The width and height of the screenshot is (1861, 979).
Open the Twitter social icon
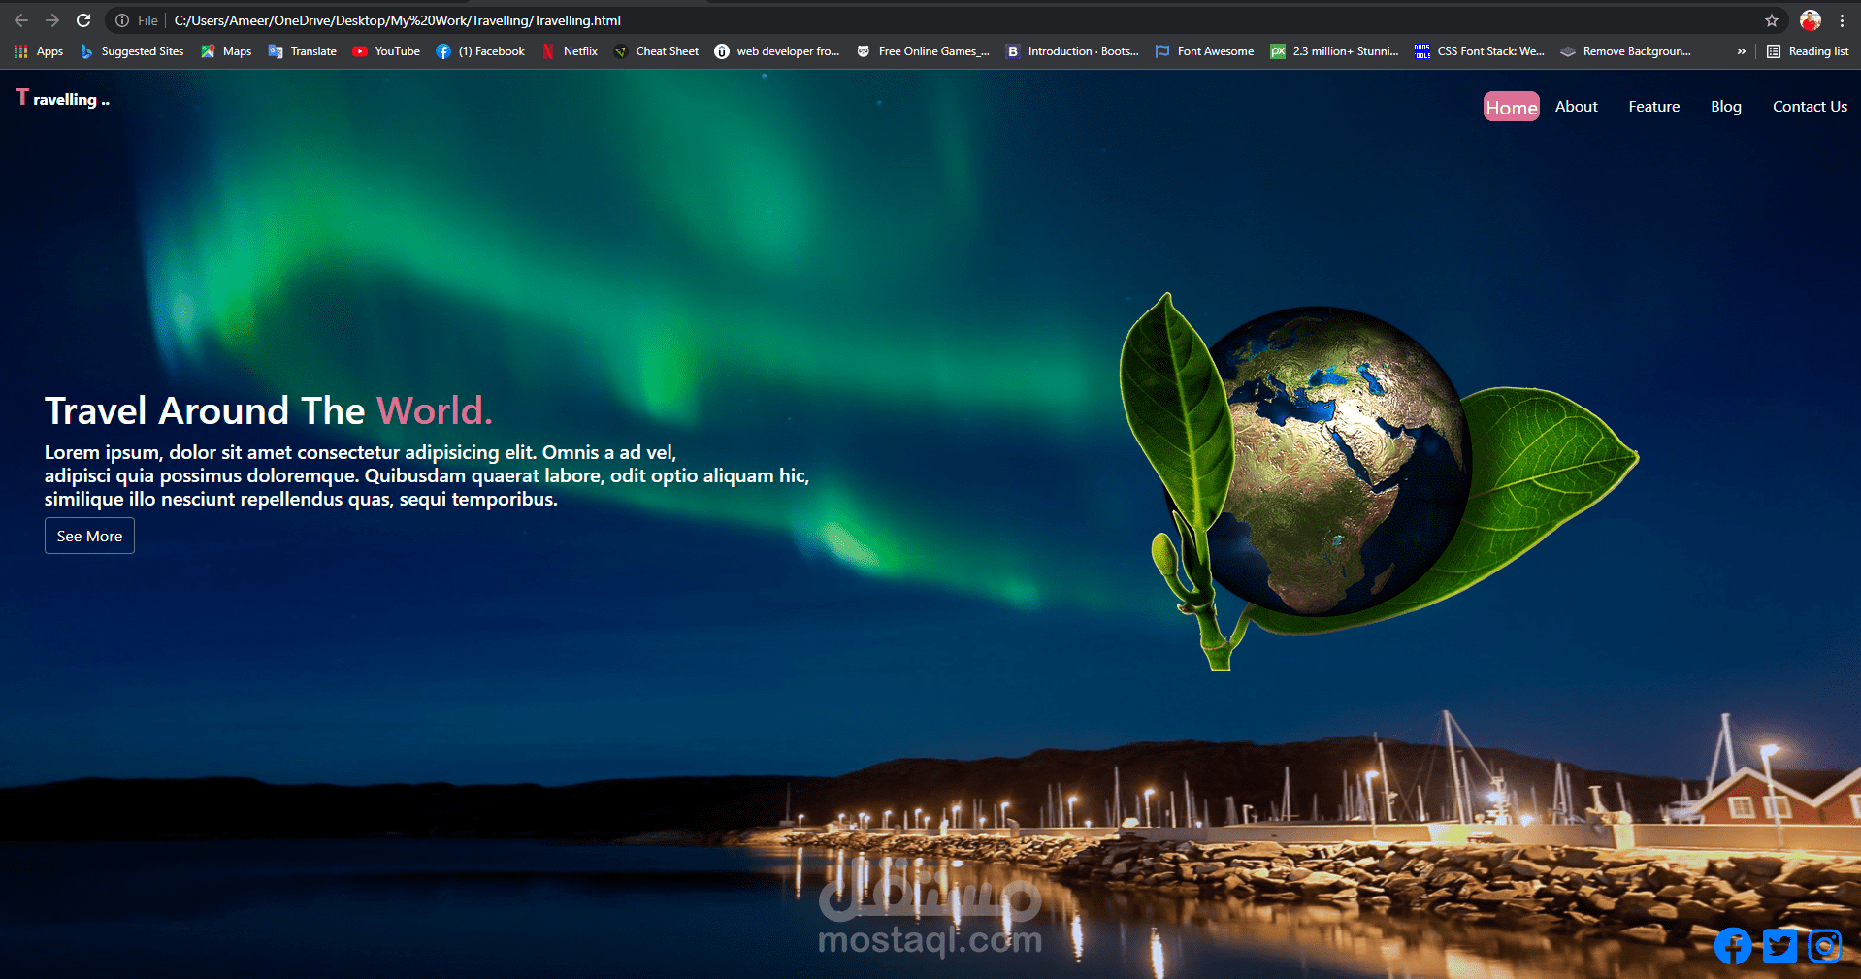pos(1779,946)
